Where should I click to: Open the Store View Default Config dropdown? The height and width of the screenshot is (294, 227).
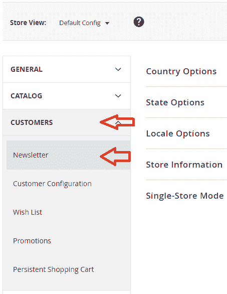84,23
